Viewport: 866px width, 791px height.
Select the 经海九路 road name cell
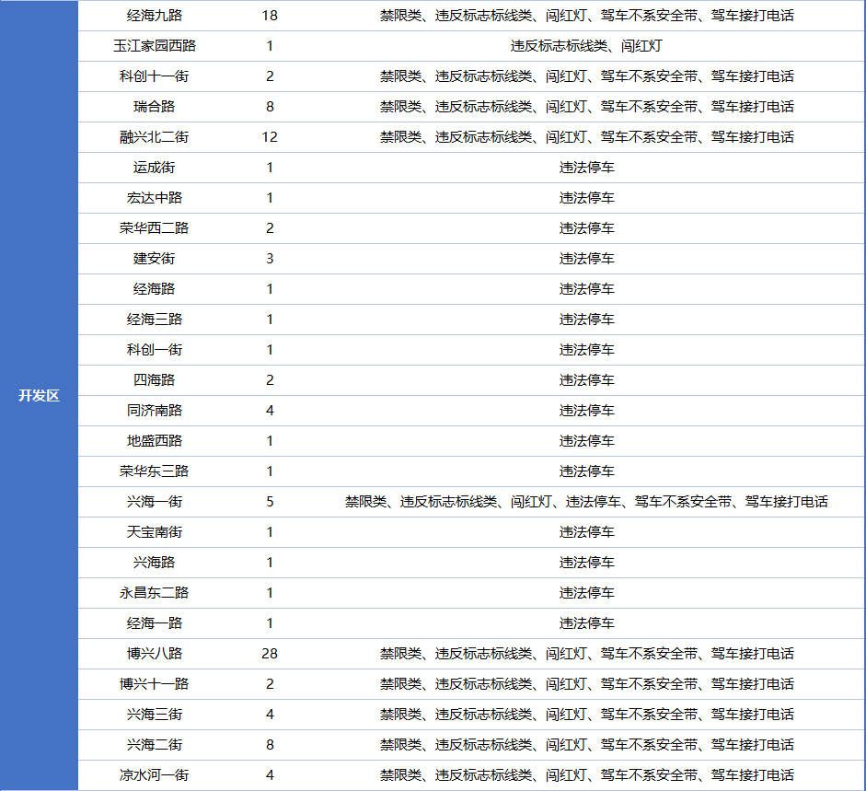point(154,16)
